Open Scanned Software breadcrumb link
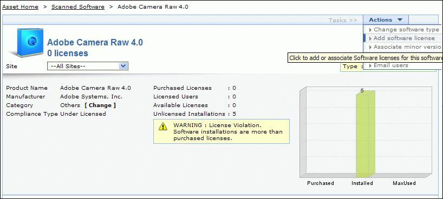This screenshot has width=443, height=199. click(x=78, y=7)
